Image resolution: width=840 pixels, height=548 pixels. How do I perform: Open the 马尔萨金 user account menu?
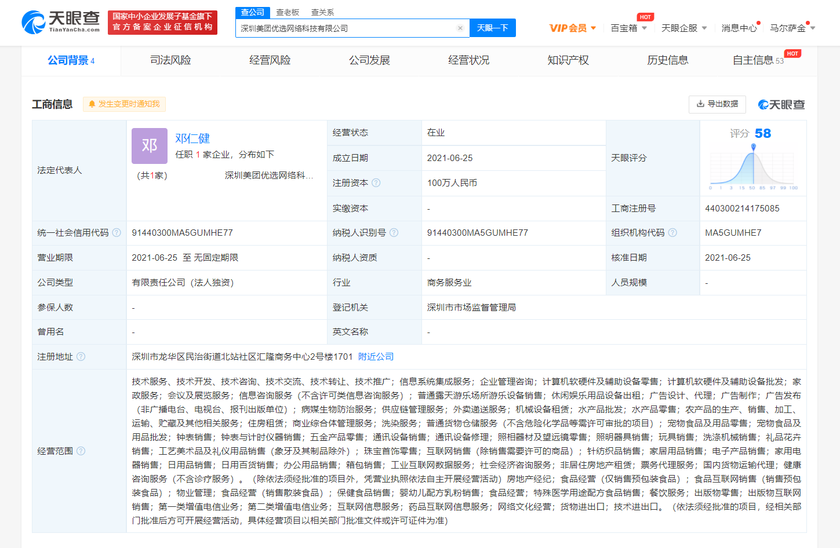(x=792, y=28)
